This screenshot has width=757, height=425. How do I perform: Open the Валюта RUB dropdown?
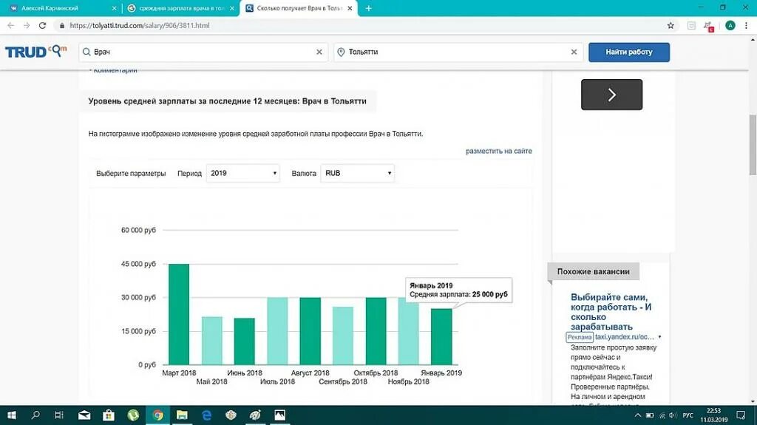click(x=357, y=174)
